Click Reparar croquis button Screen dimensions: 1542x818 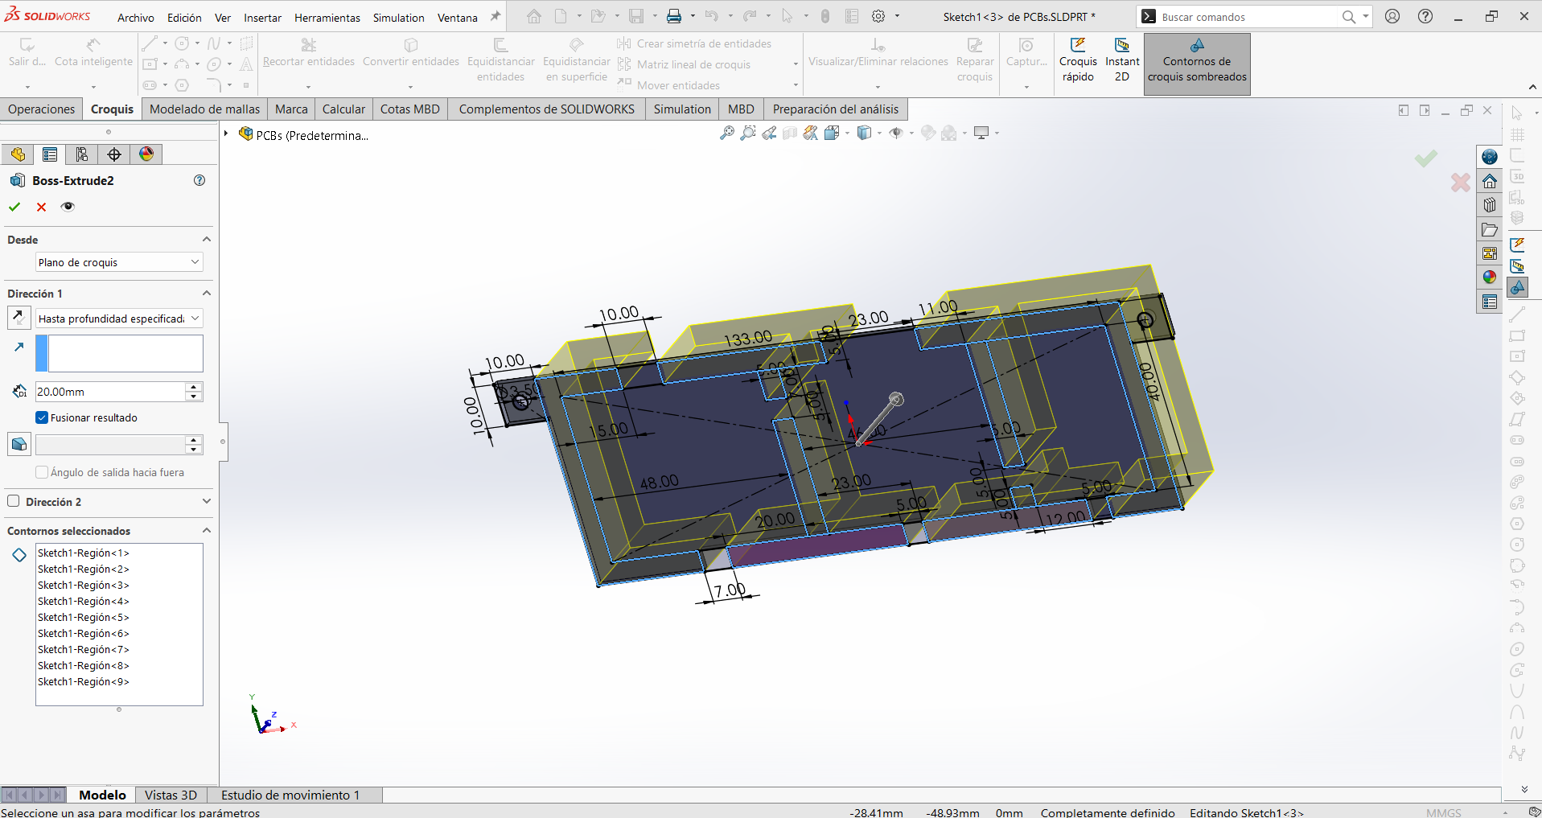tap(975, 61)
